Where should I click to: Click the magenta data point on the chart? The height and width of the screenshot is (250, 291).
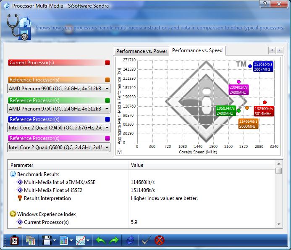239,82
